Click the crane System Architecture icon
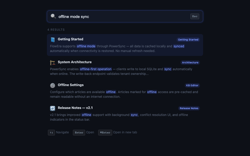Image resolution: width=250 pixels, height=156 pixels. coord(53,62)
